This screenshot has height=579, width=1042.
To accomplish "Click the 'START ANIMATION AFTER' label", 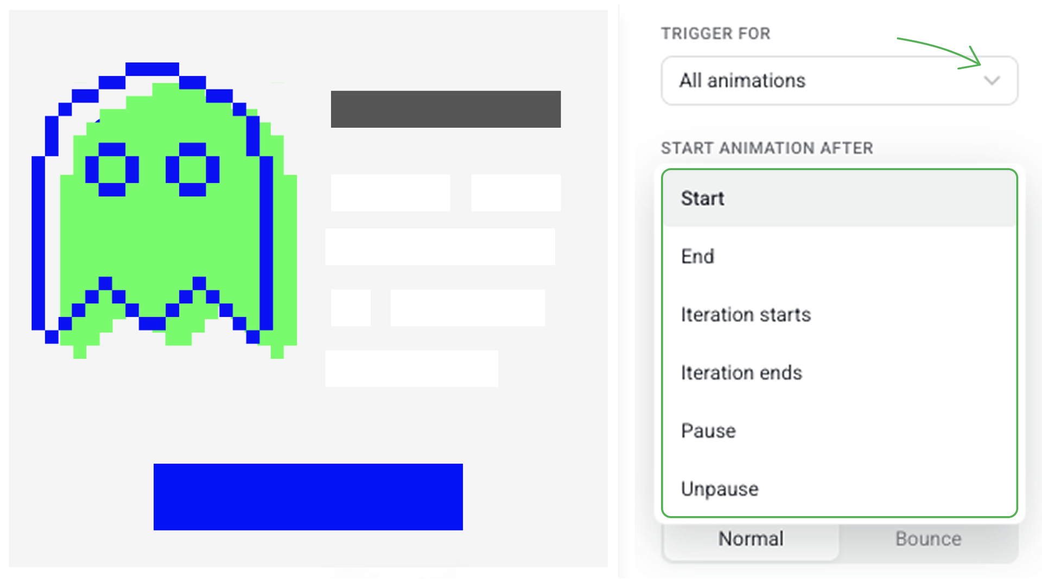I will click(766, 148).
